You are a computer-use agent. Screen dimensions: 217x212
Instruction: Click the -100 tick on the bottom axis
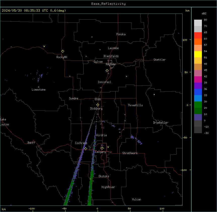(31, 208)
